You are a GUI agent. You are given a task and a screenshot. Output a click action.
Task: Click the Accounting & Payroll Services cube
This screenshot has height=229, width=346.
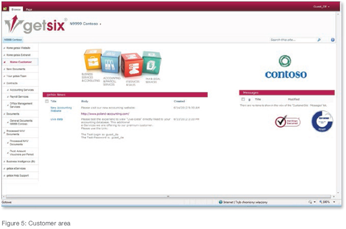111,62
